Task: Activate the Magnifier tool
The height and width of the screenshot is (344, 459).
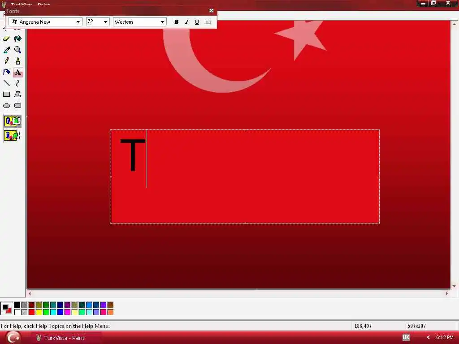Action: (17, 50)
